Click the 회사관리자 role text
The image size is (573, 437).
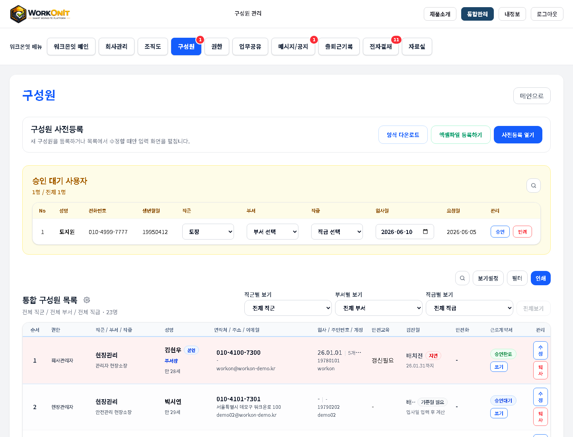click(62, 360)
